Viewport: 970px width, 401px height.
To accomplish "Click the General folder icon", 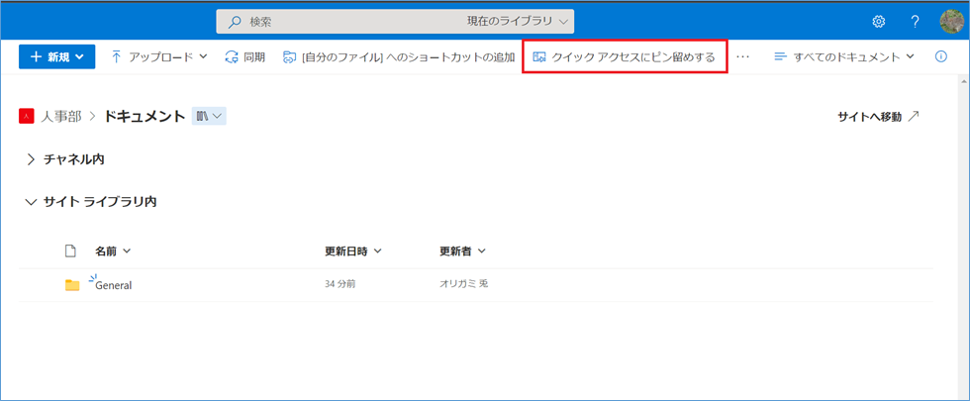I will [72, 285].
